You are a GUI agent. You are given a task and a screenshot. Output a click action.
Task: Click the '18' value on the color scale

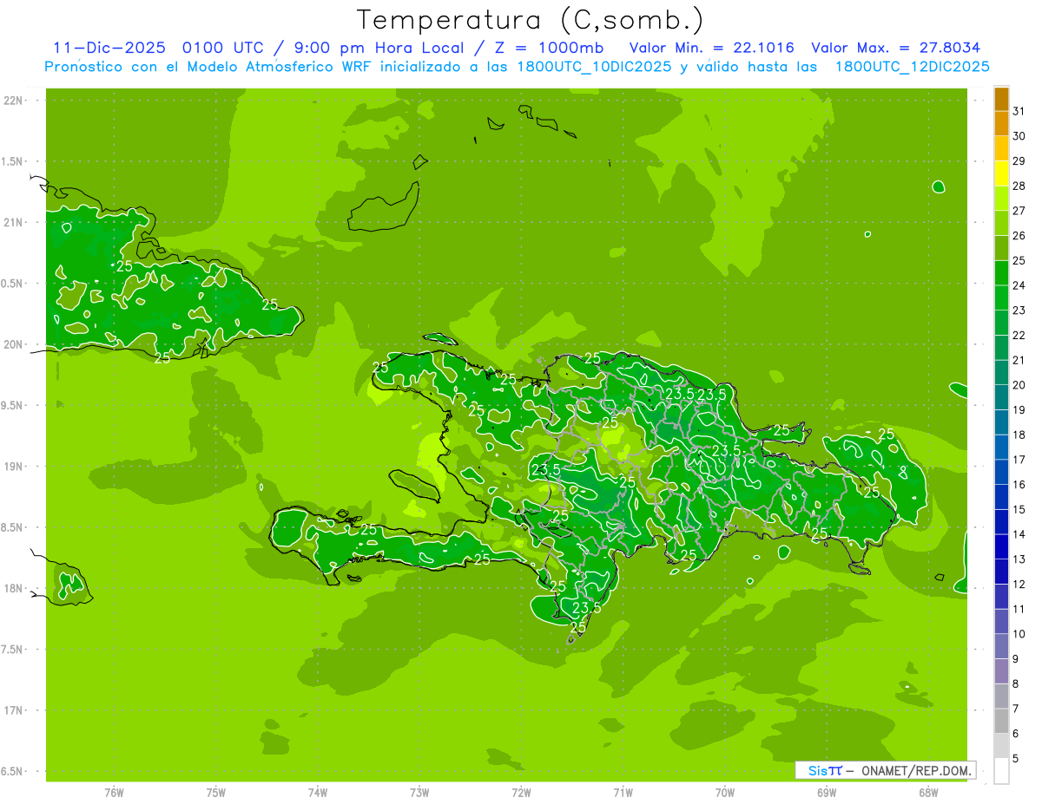(x=1019, y=435)
